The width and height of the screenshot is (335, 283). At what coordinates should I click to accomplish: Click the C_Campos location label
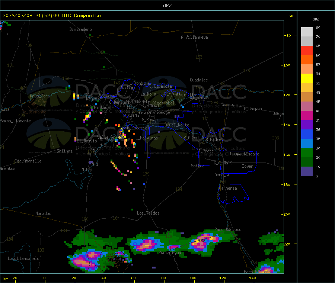pos(253,109)
